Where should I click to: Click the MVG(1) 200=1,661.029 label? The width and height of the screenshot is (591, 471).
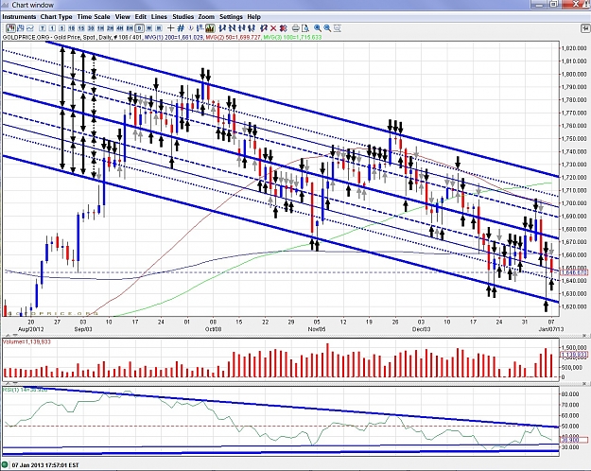pos(174,37)
